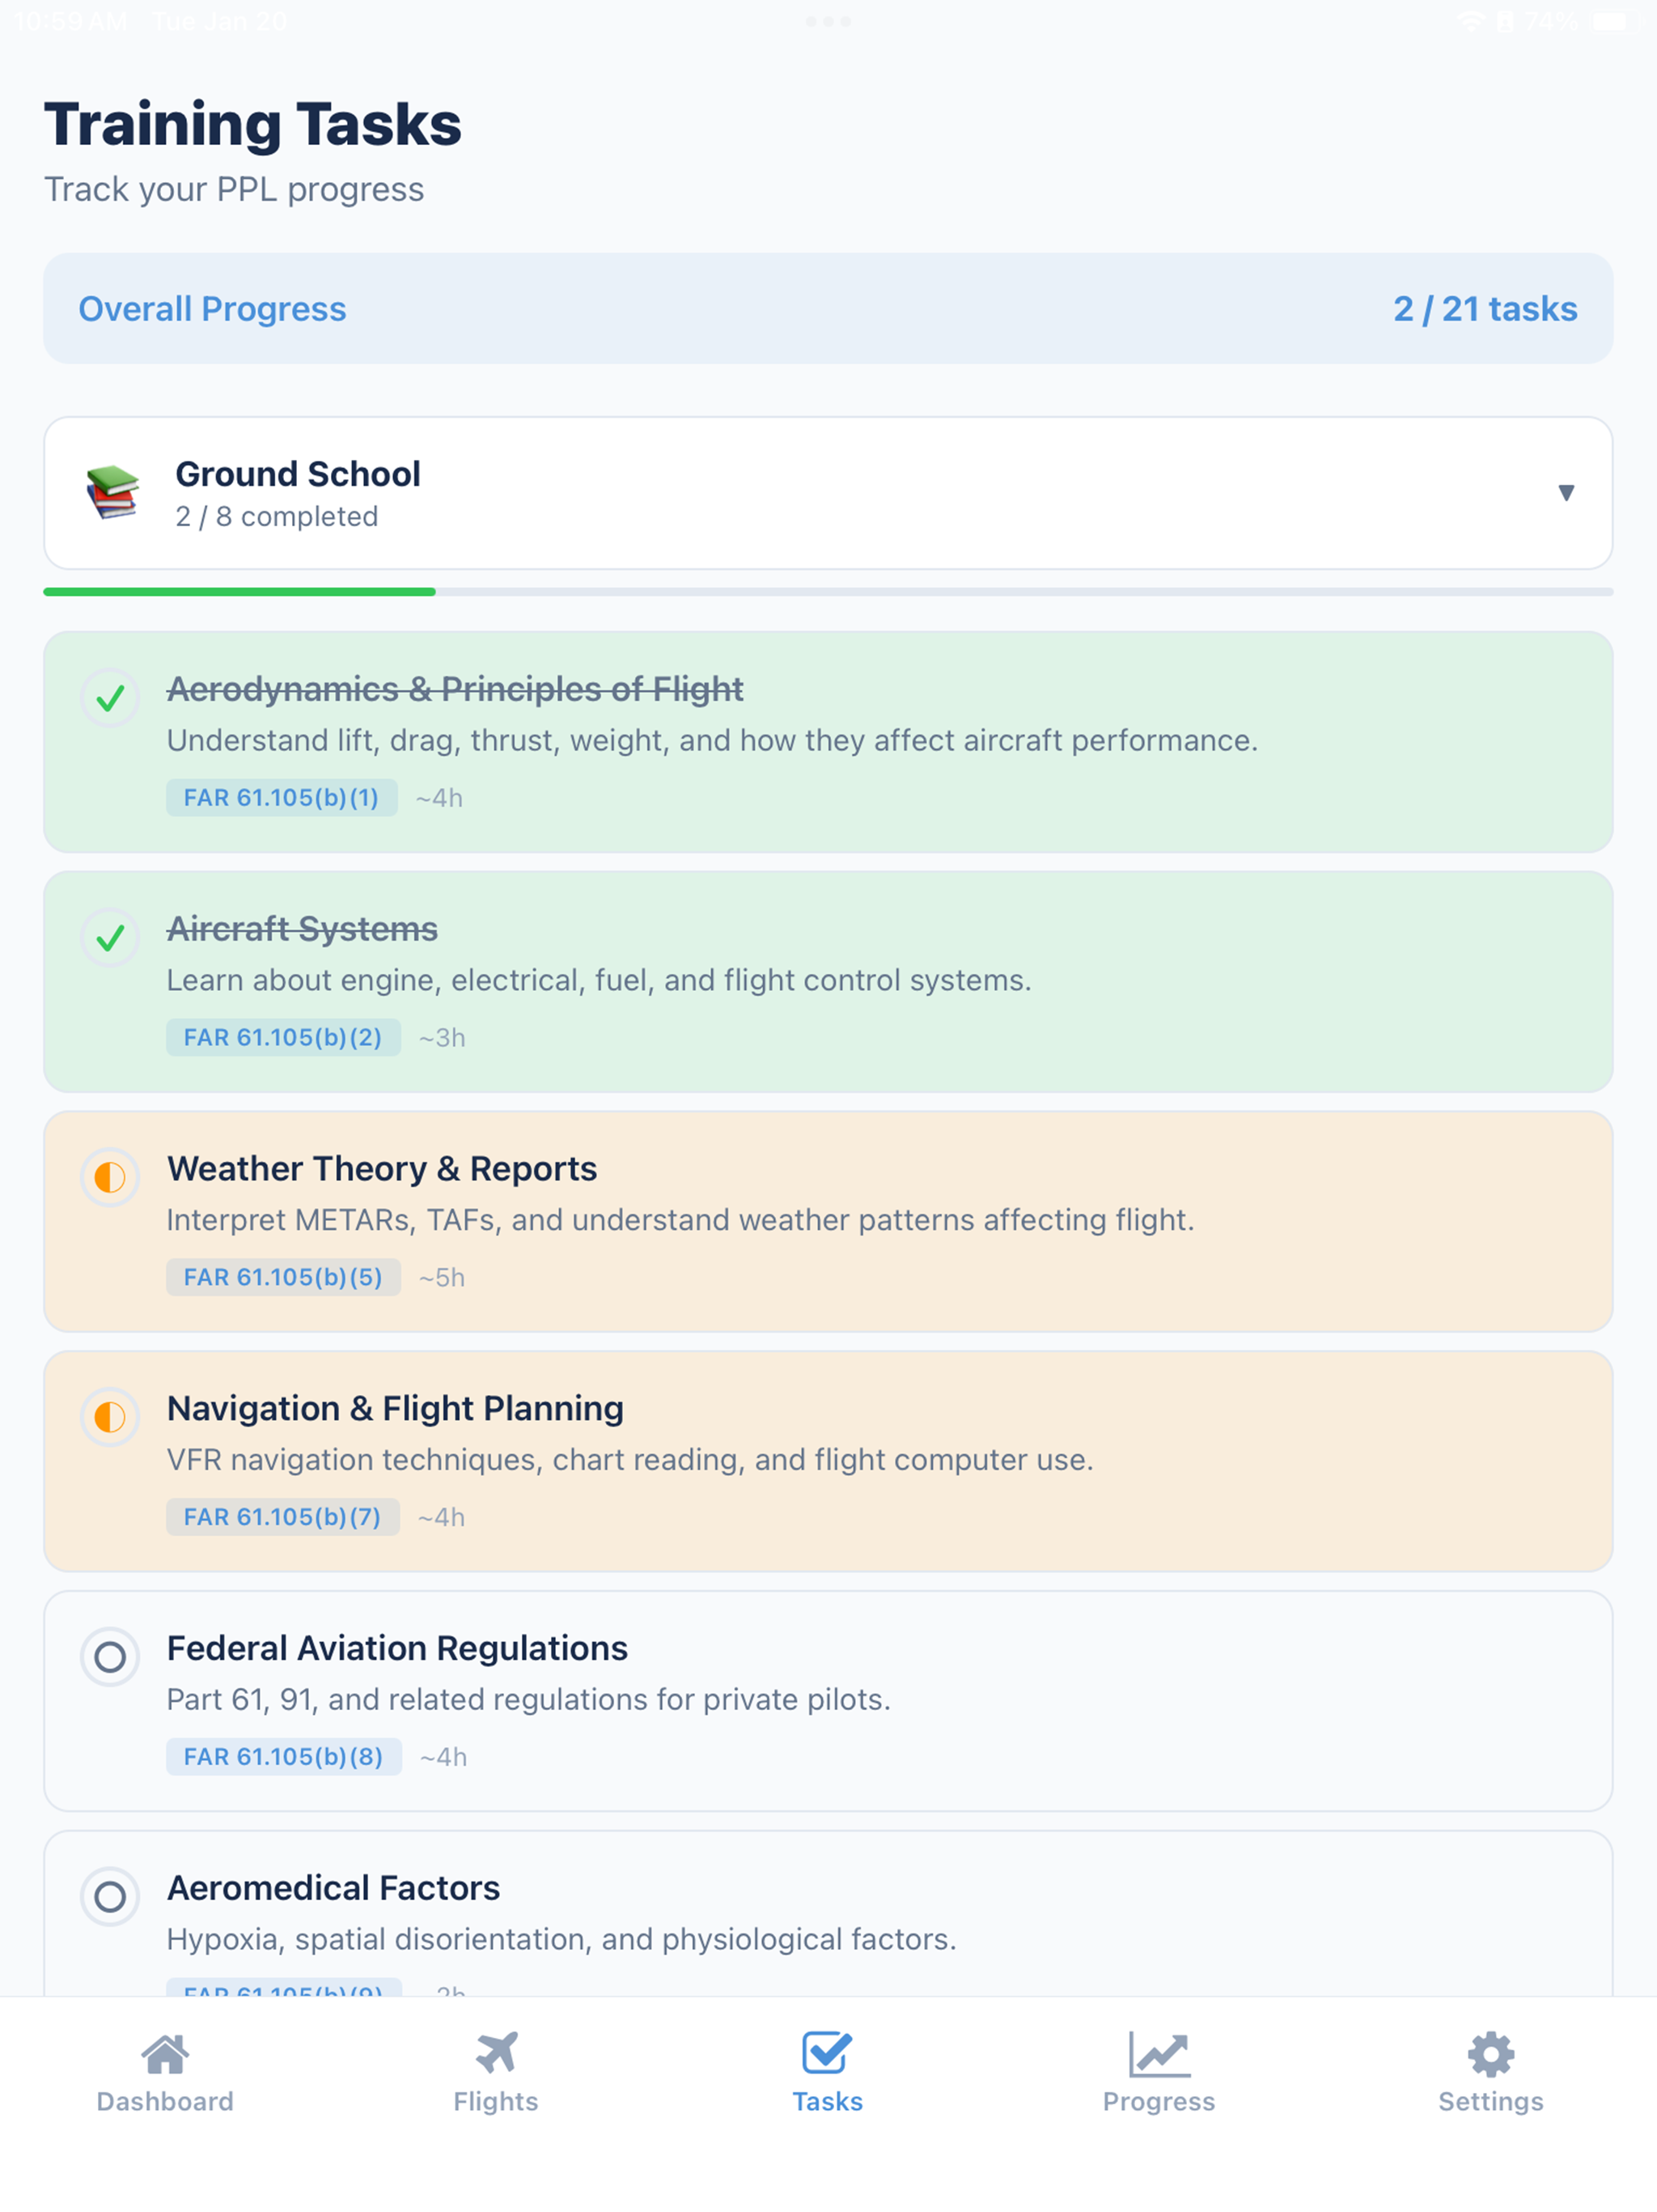Open the Navigation & Flight Planning title
Image resolution: width=1657 pixels, height=2212 pixels.
click(395, 1409)
